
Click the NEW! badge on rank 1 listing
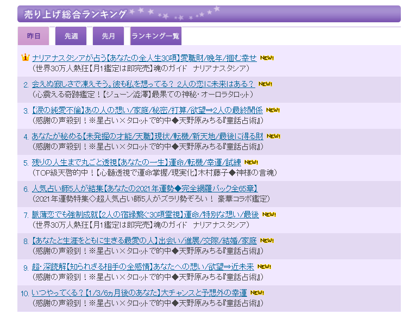click(267, 58)
